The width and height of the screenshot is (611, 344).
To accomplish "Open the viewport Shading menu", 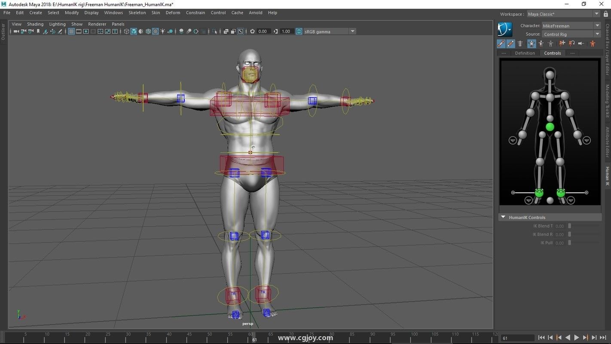I will [x=35, y=24].
